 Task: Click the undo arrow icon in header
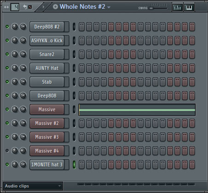coord(25,7)
